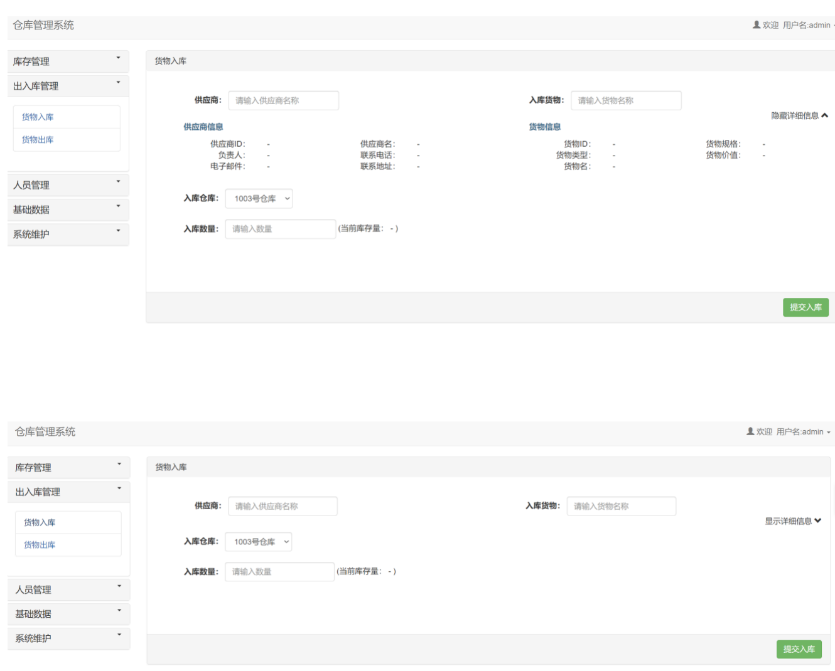Click 仓库管理系统 title in bottom header

[45, 431]
